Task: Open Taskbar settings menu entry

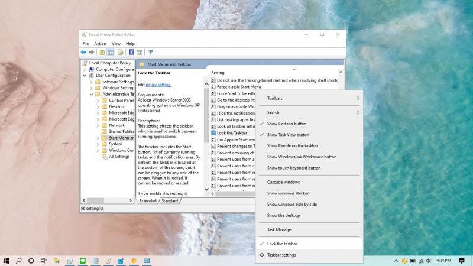Action: point(309,255)
